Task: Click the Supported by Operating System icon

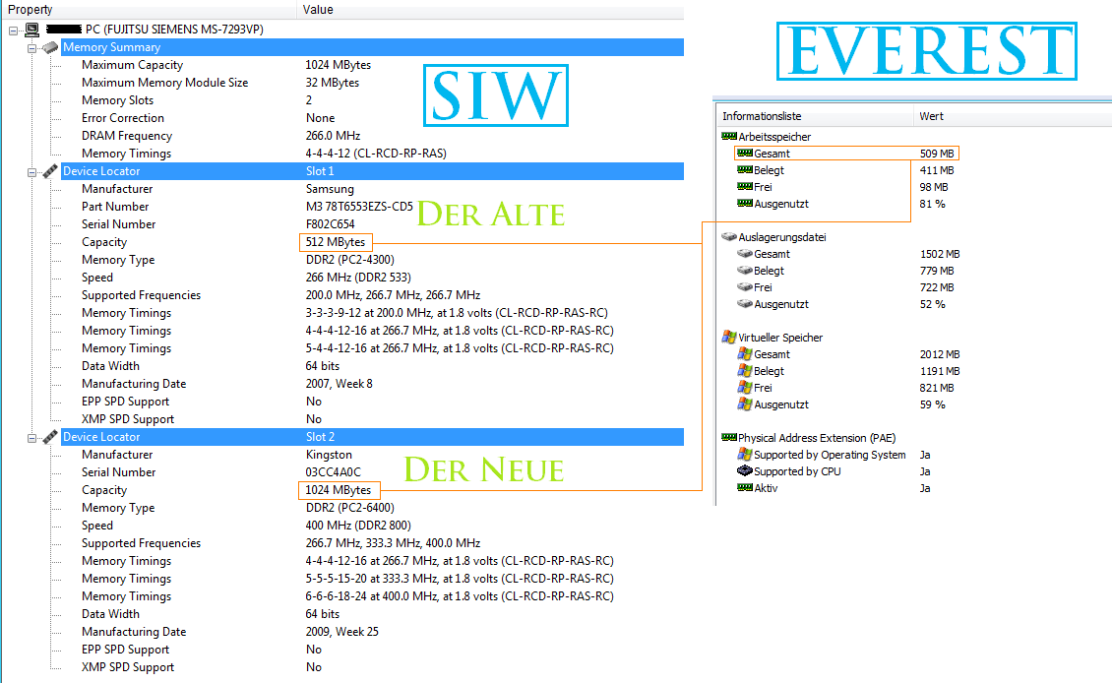Action: [745, 454]
